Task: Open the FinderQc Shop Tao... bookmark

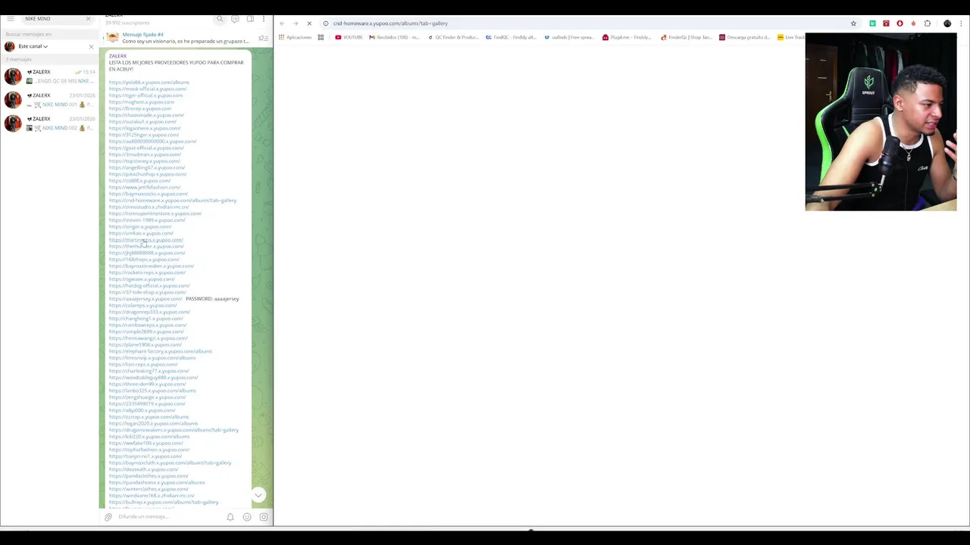Action: pyautogui.click(x=687, y=37)
